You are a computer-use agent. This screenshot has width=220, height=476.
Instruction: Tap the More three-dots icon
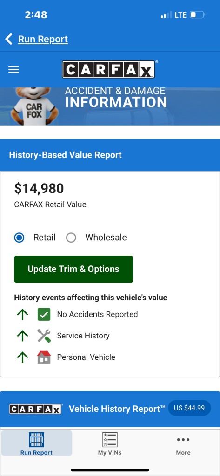(183, 440)
